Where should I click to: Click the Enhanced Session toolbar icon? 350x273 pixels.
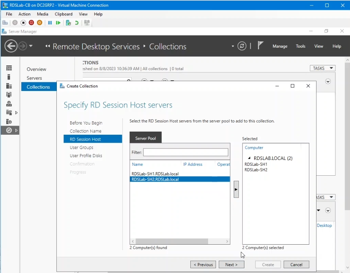tap(87, 22)
